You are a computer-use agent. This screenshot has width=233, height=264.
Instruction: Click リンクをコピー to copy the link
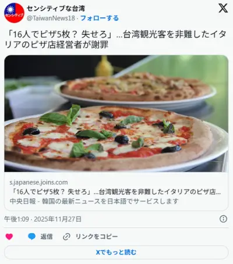[97, 237]
